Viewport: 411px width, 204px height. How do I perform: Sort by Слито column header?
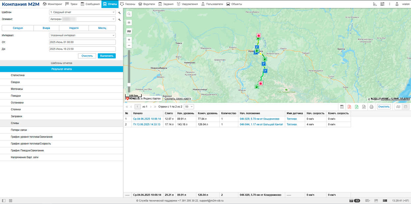pyautogui.click(x=169, y=113)
